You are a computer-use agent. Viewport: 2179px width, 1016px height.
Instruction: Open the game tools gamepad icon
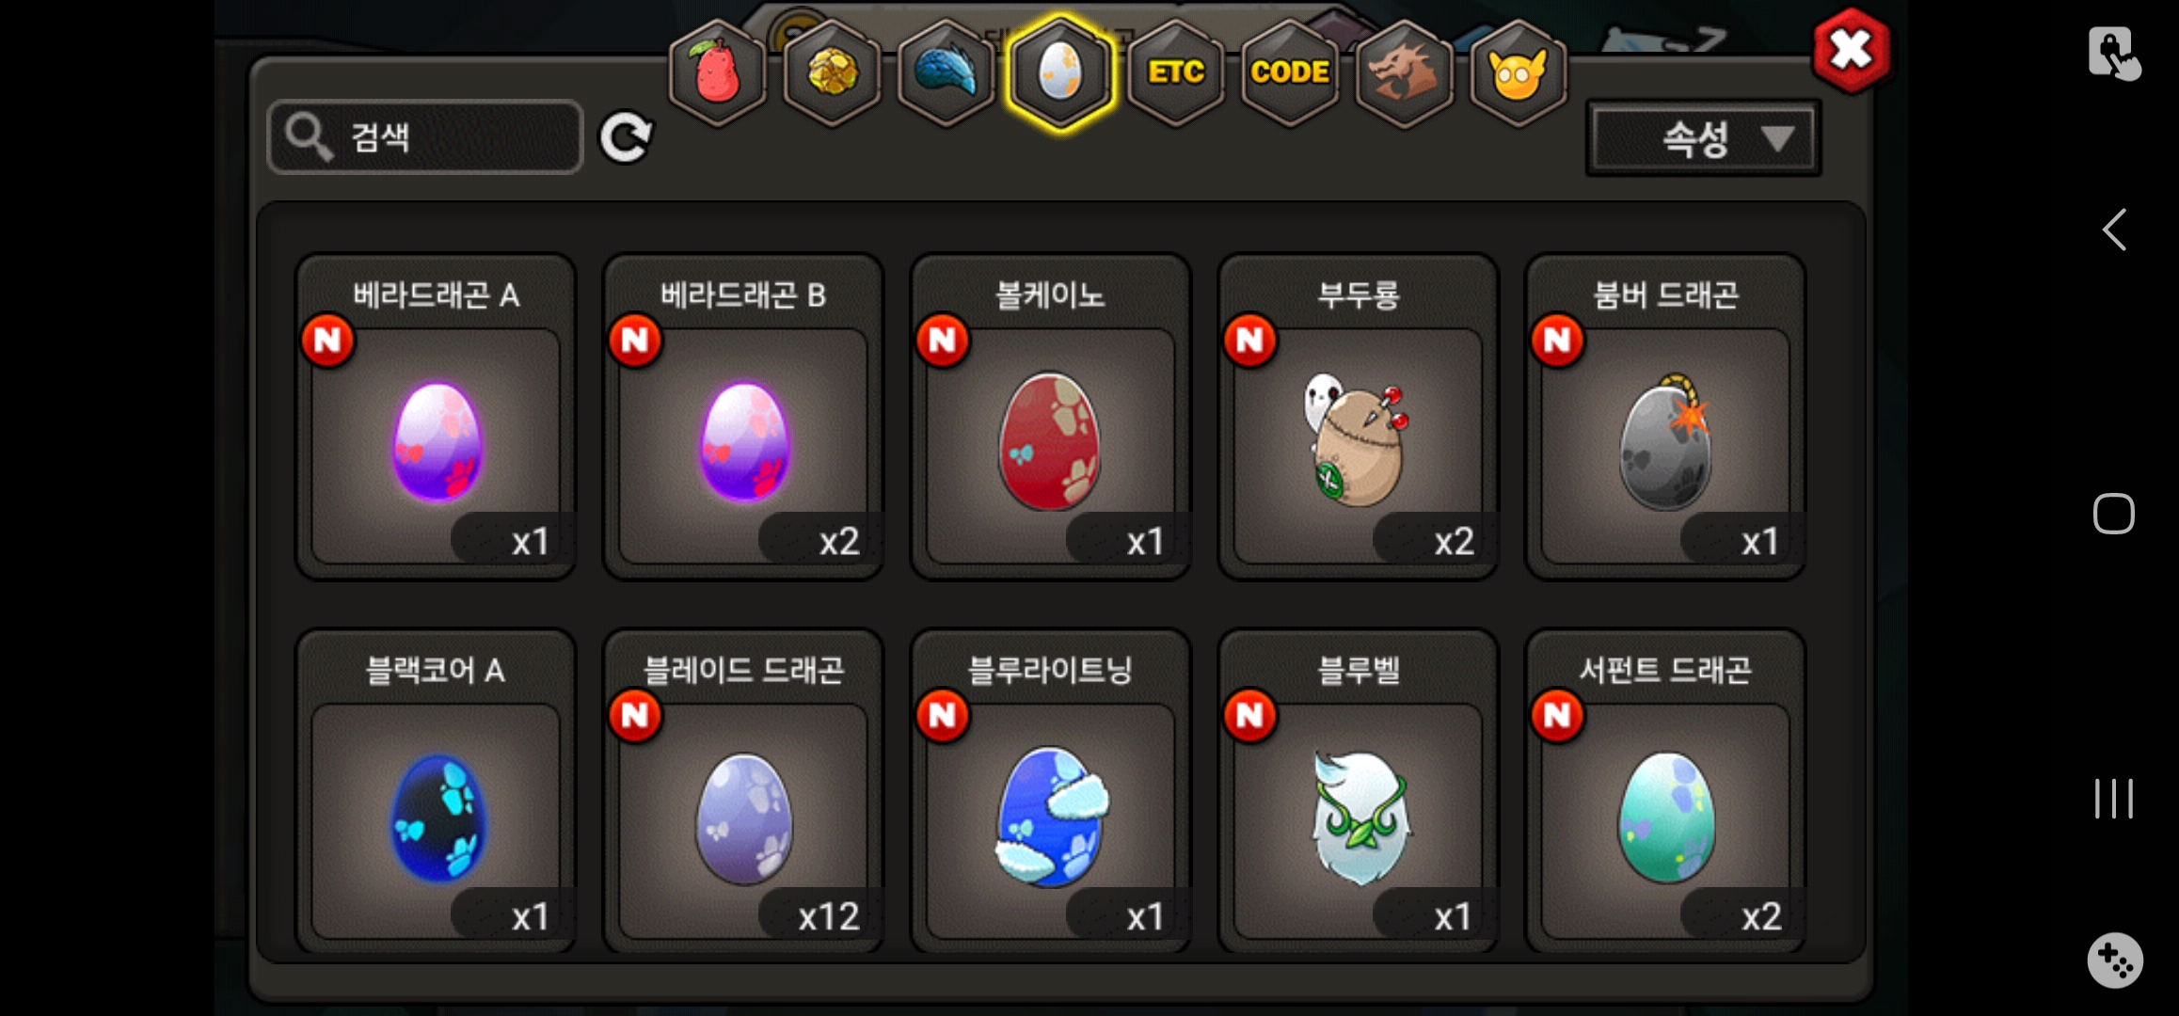(2115, 960)
